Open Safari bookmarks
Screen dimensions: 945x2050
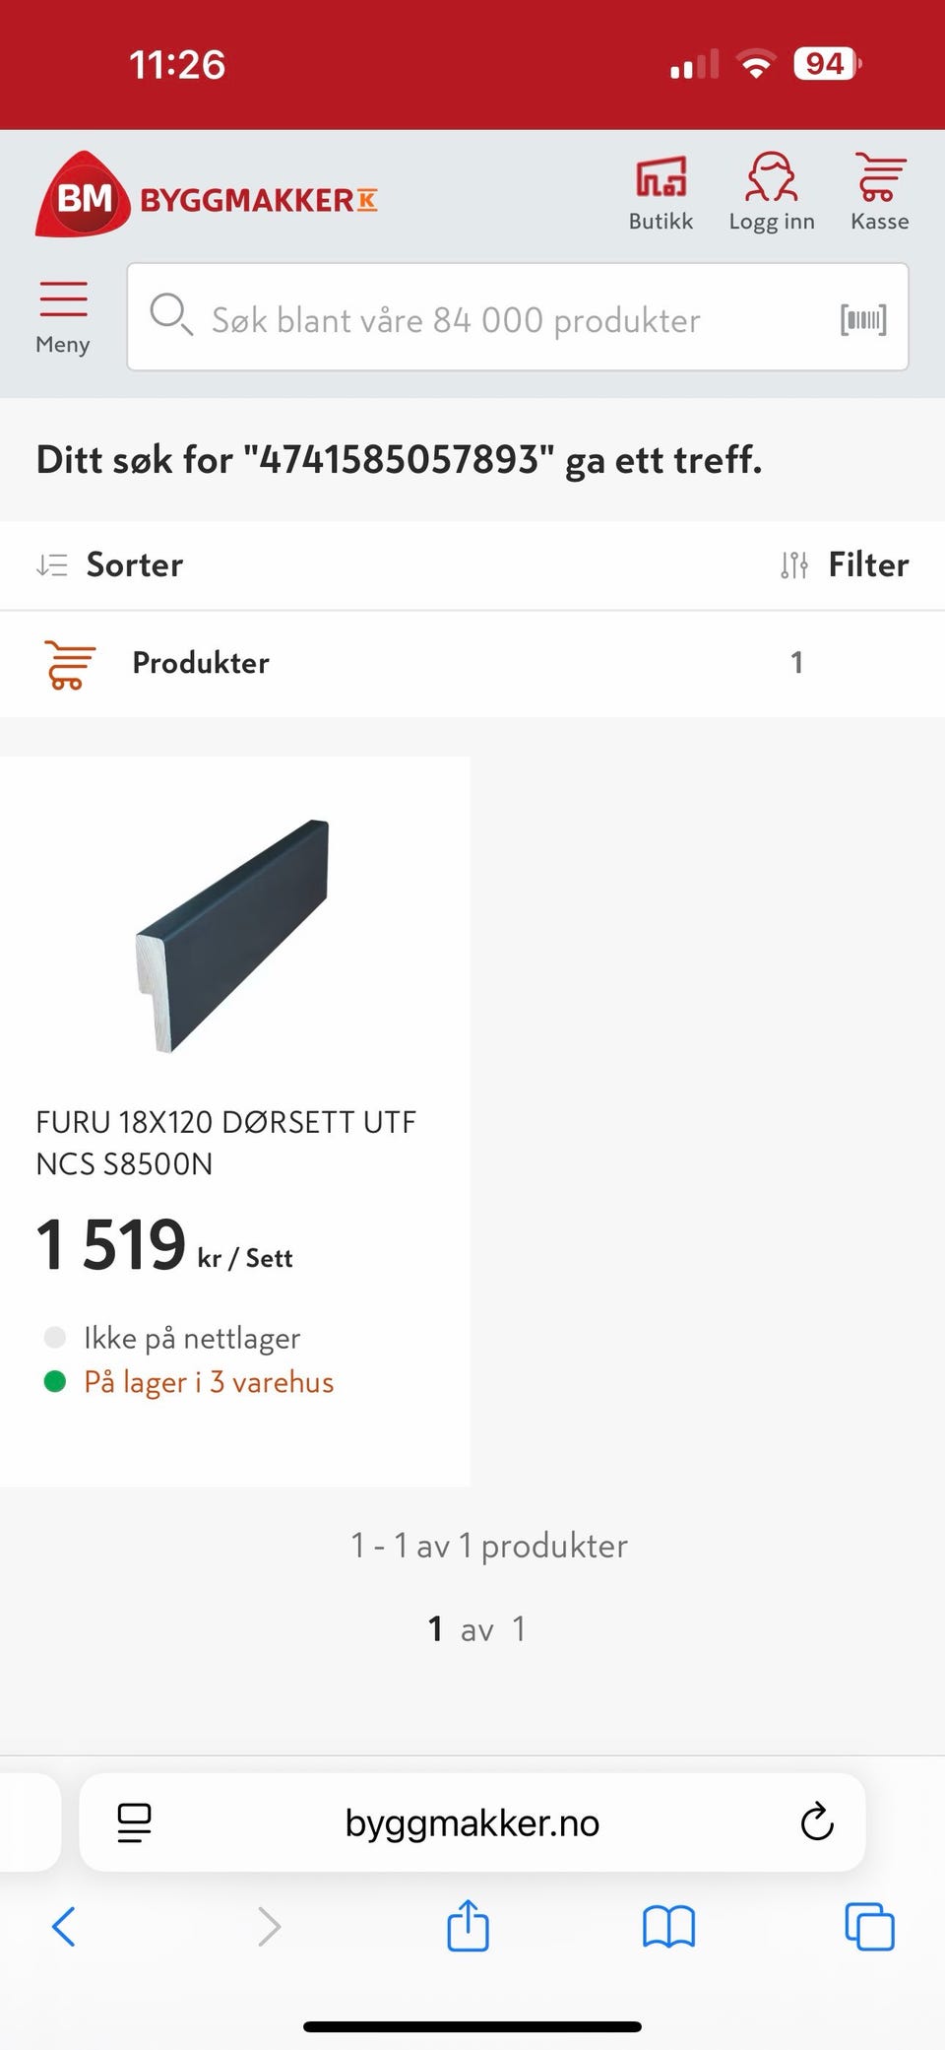(x=668, y=1926)
